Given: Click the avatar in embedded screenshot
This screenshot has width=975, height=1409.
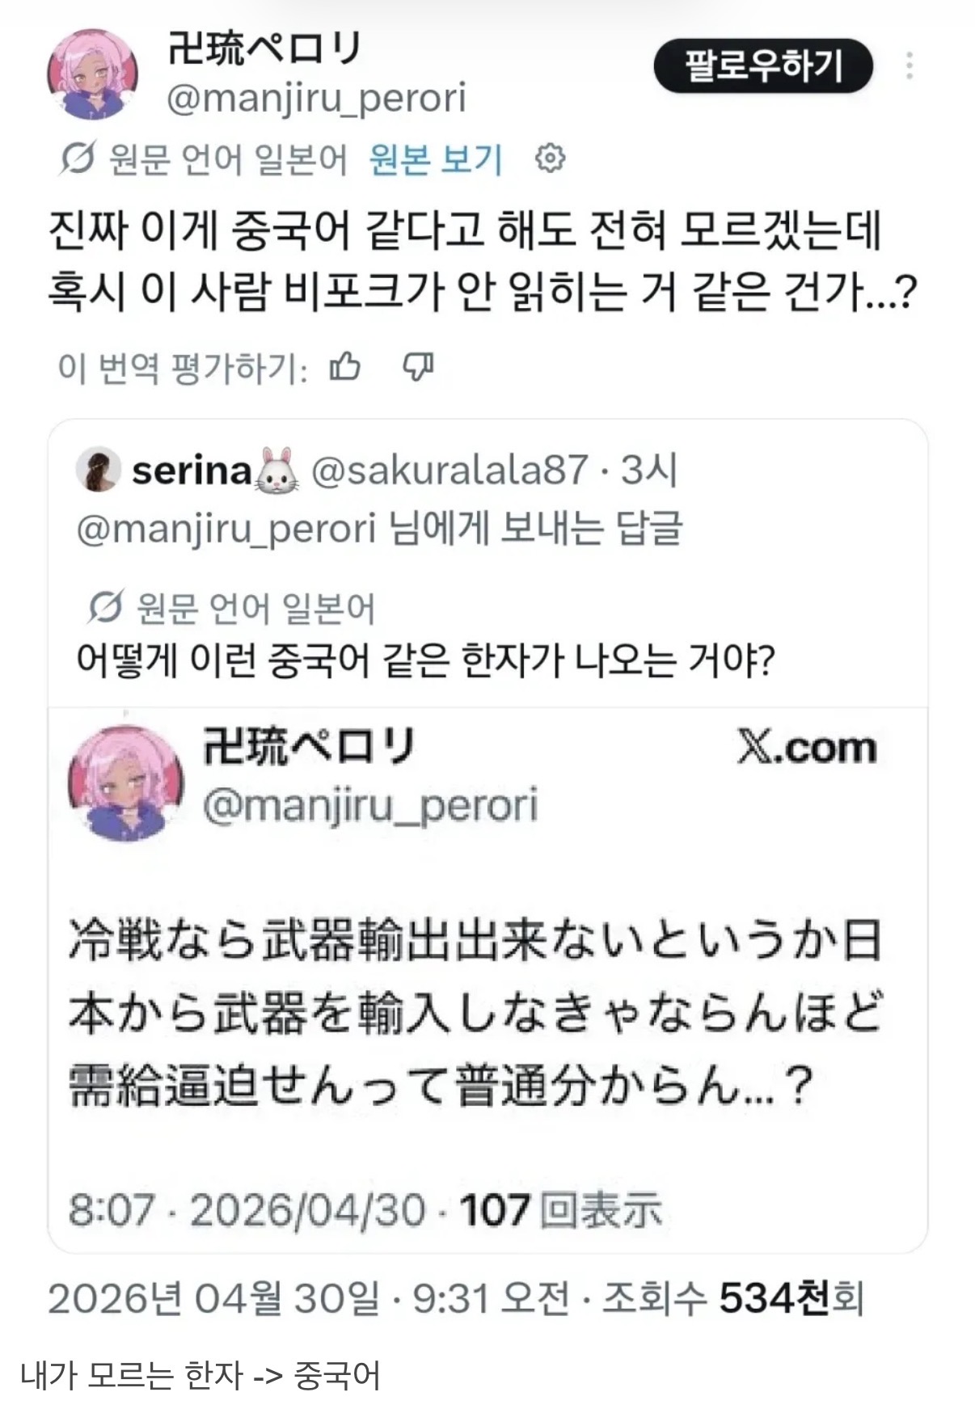Looking at the screenshot, I should pos(125,781).
